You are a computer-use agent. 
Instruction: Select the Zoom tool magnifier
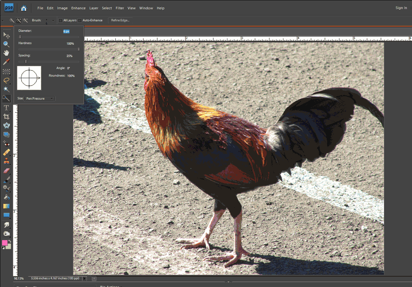click(6, 44)
